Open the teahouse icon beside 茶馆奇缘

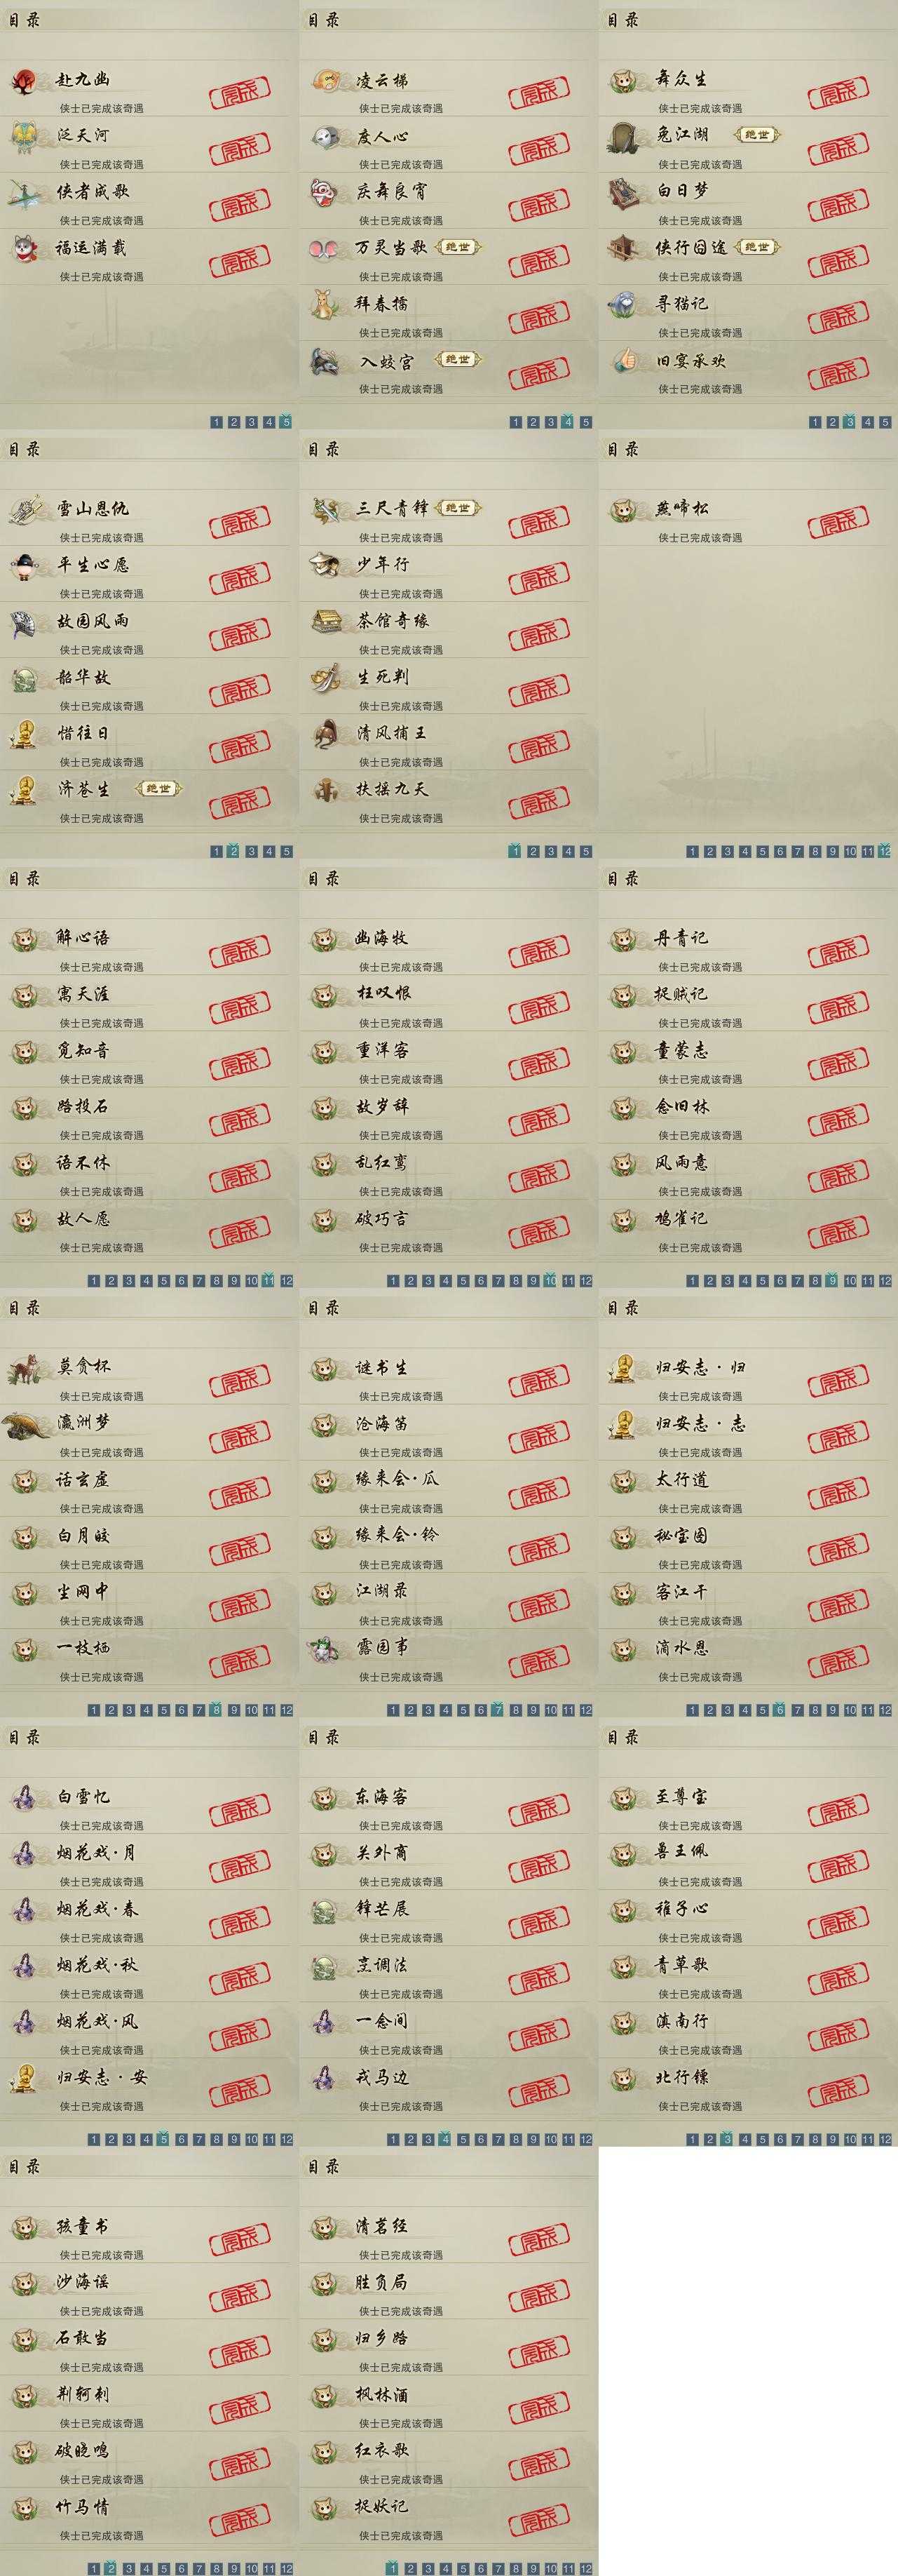click(325, 622)
